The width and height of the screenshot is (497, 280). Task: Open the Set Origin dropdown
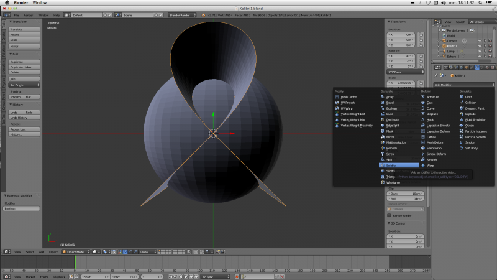[24, 85]
